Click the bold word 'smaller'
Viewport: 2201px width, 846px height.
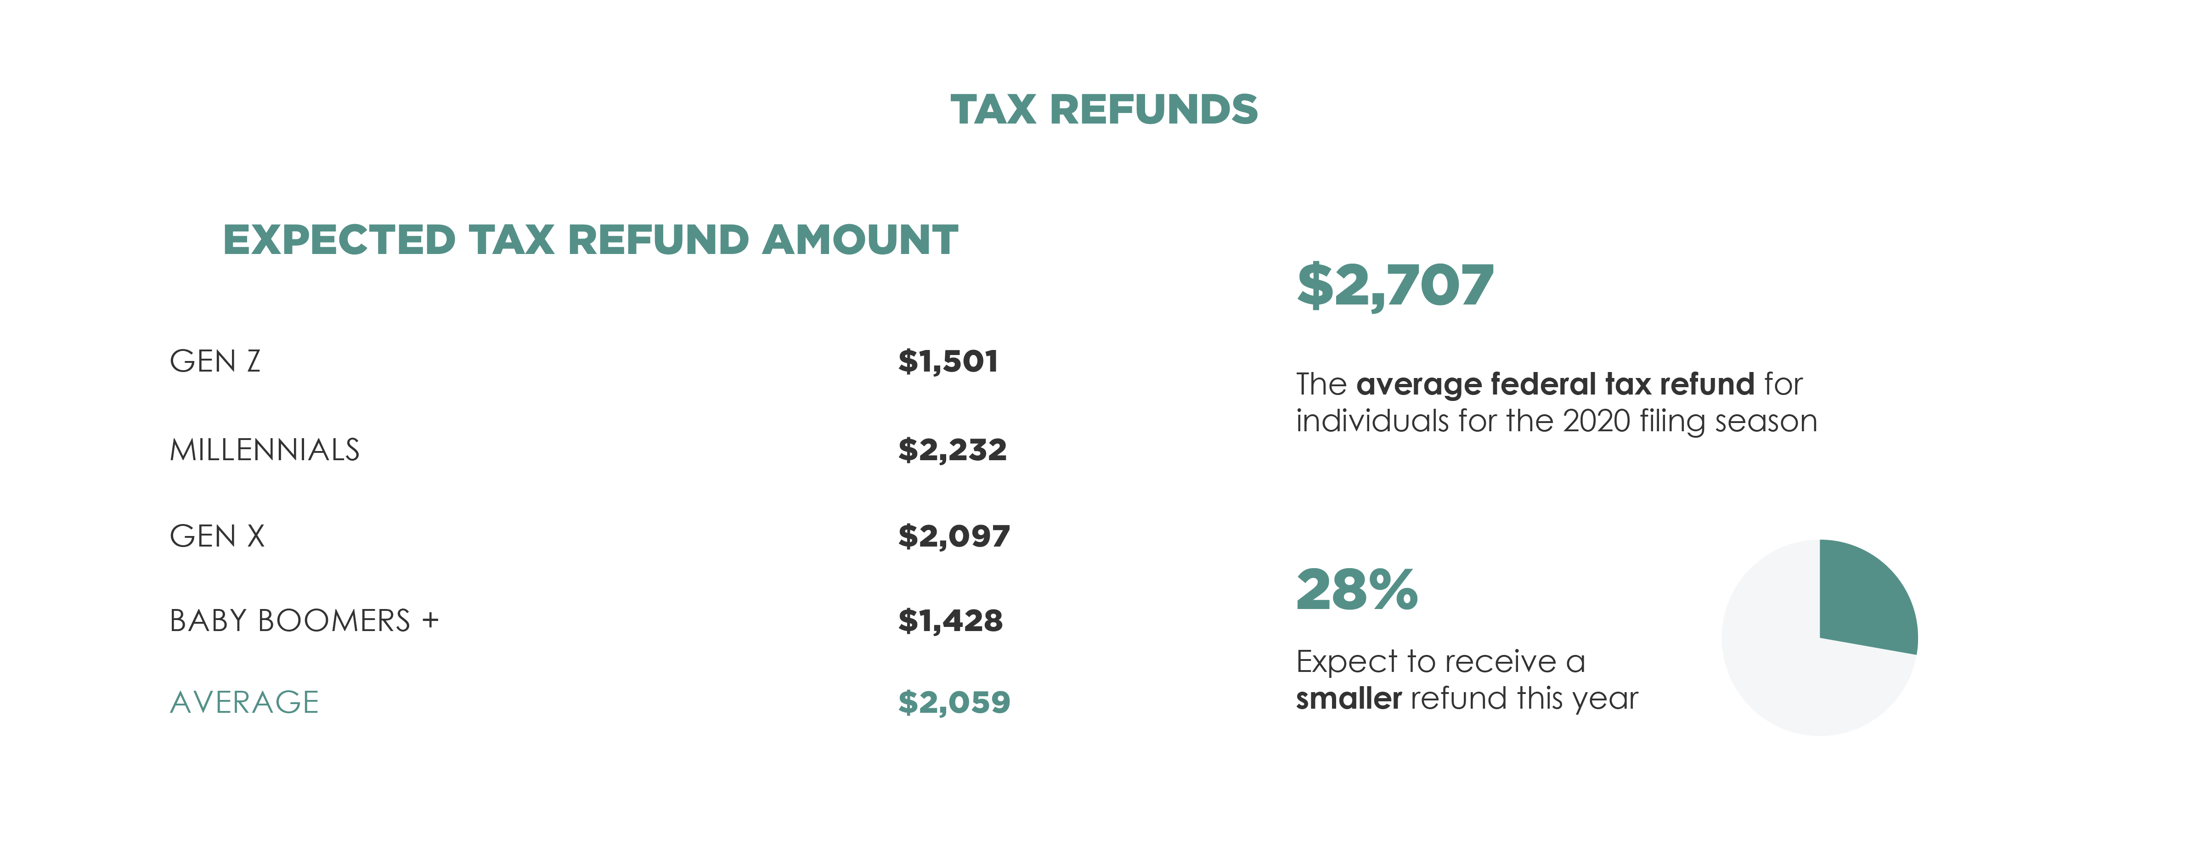[1348, 699]
